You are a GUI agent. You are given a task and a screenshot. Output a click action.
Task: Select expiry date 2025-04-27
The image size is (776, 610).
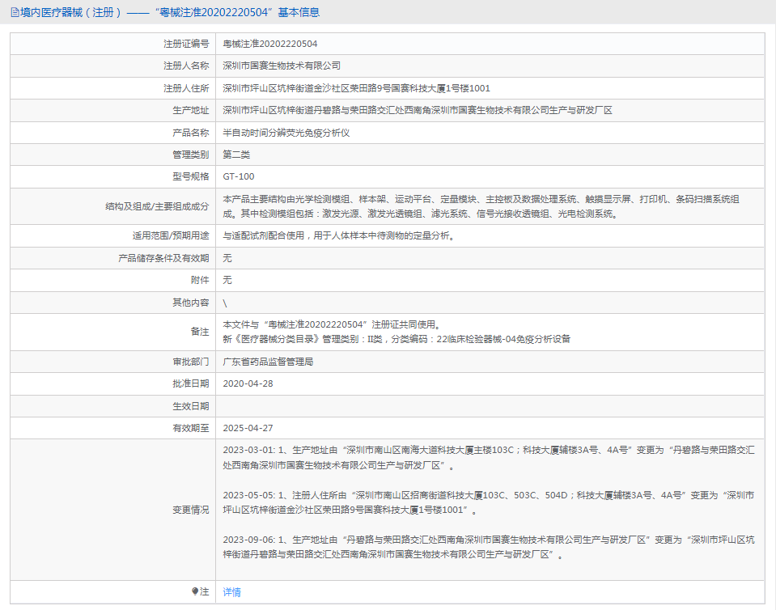click(x=248, y=429)
